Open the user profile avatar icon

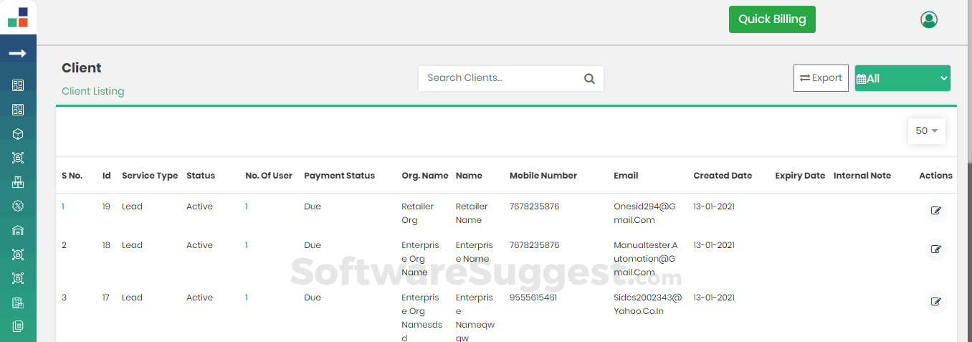click(x=928, y=19)
